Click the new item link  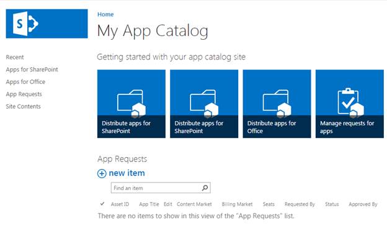[x=127, y=173]
